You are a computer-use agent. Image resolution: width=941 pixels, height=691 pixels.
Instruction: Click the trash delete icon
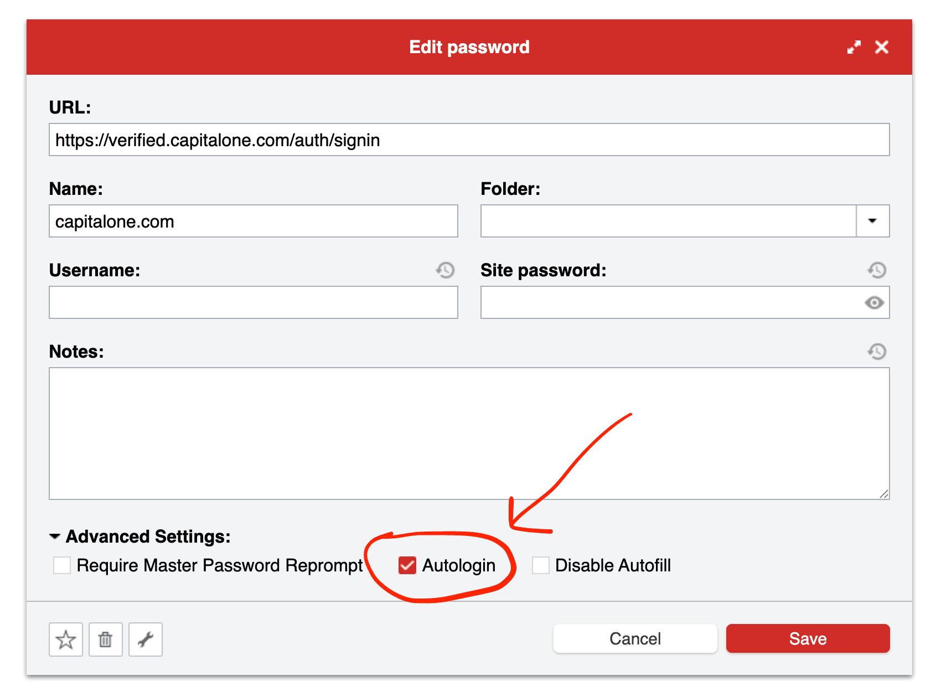105,640
